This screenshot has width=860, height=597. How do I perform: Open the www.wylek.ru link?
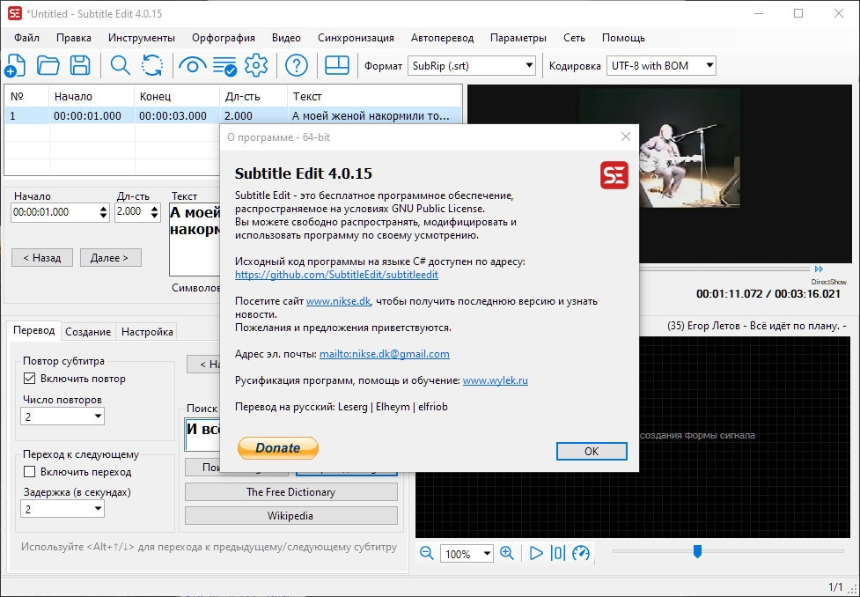click(496, 380)
